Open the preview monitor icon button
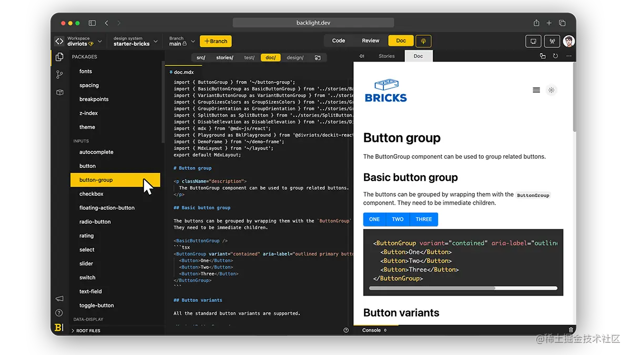The height and width of the screenshot is (355, 631). (533, 41)
